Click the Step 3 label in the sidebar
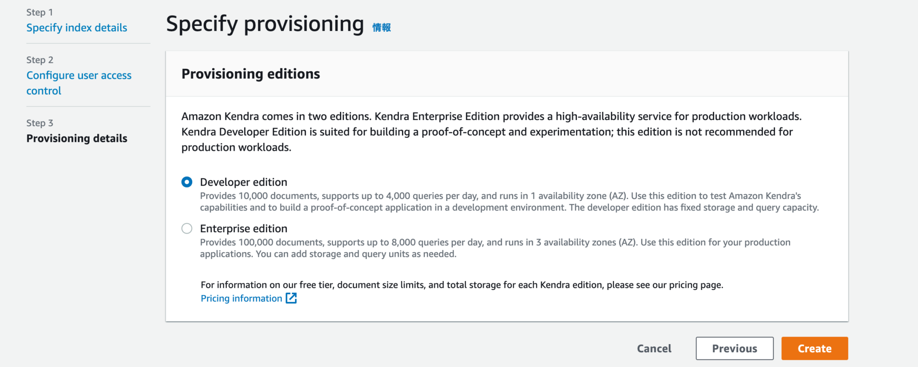Image resolution: width=918 pixels, height=367 pixels. 39,123
